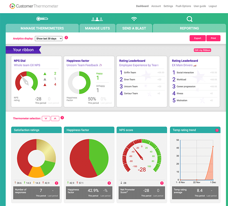228x206 pixels.
Task: Click the people icon above Manage Lists
Action: [x=97, y=19]
